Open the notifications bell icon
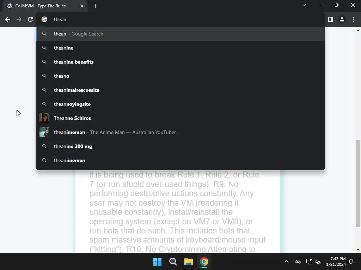Screen dimensions: 361x270 351,262
